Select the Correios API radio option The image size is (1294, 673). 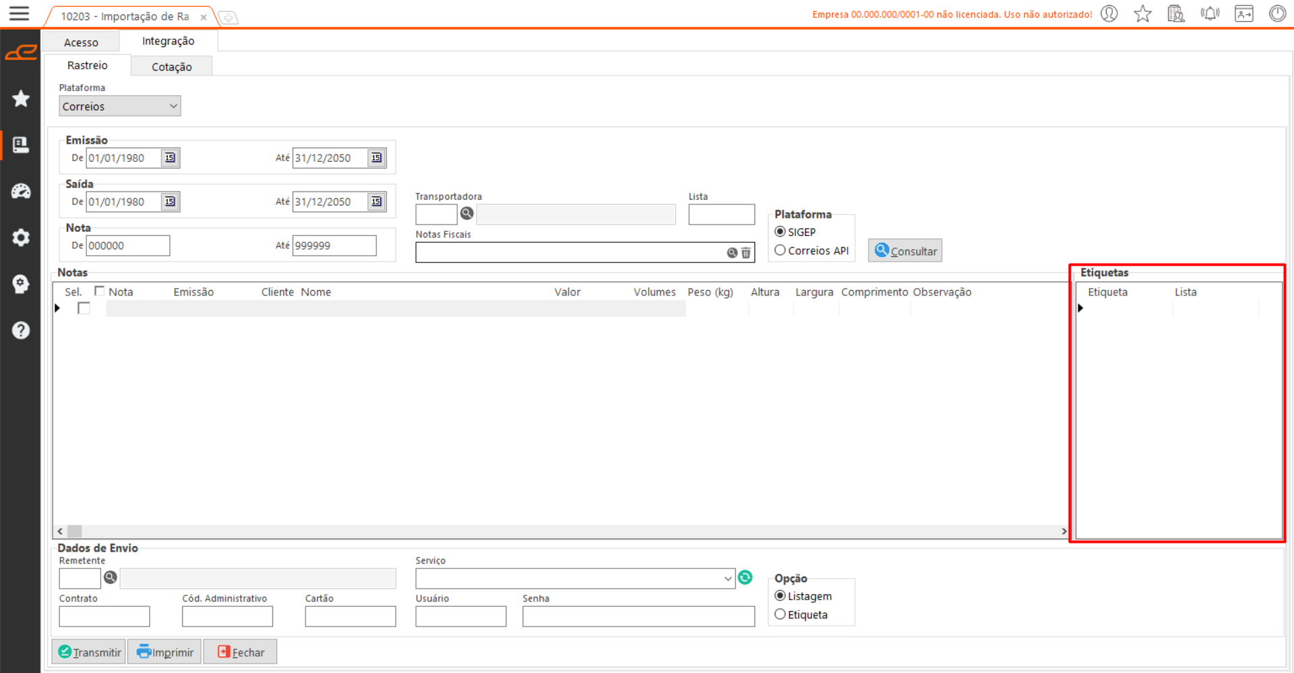click(x=780, y=250)
